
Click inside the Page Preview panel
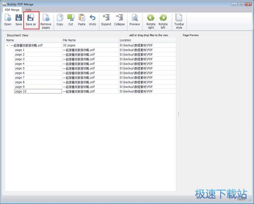[215, 82]
